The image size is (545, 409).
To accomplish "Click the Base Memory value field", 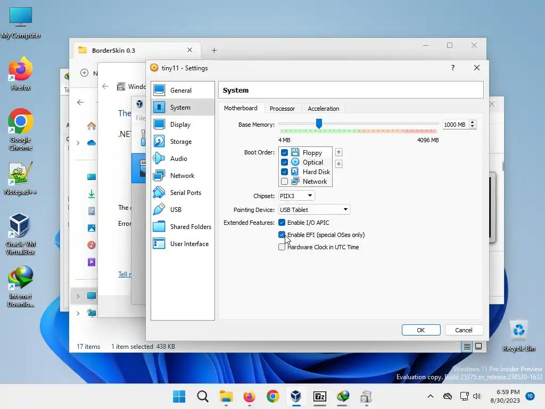I will coord(456,125).
